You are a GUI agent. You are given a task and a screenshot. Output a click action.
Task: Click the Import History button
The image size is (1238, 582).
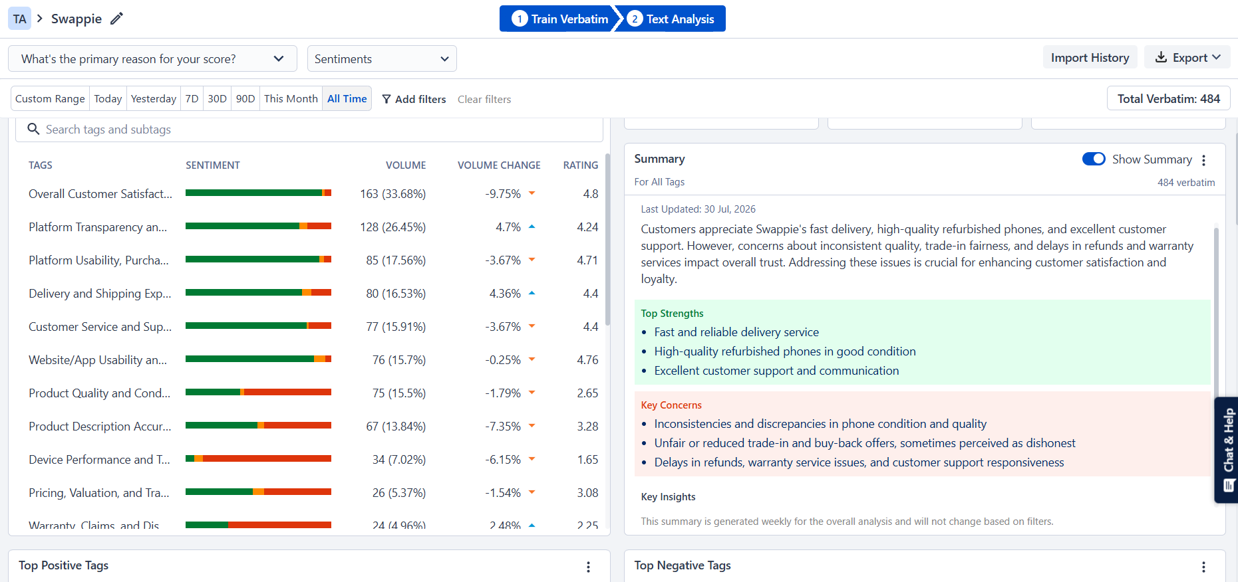coord(1090,57)
